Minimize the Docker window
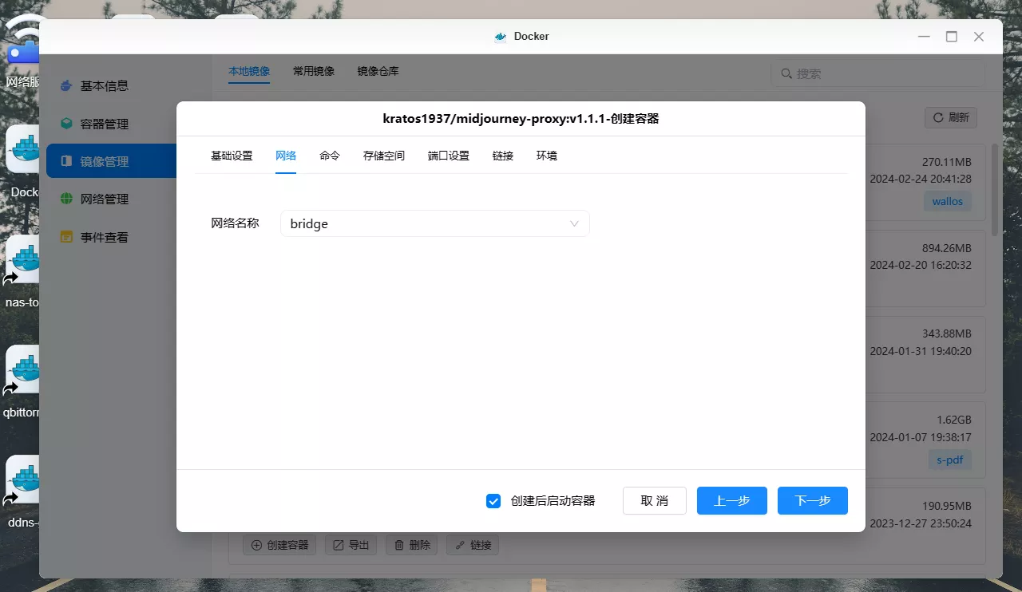The height and width of the screenshot is (592, 1022). tap(924, 37)
